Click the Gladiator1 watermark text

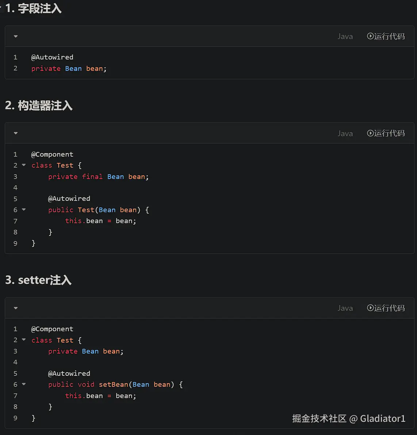pos(383,418)
